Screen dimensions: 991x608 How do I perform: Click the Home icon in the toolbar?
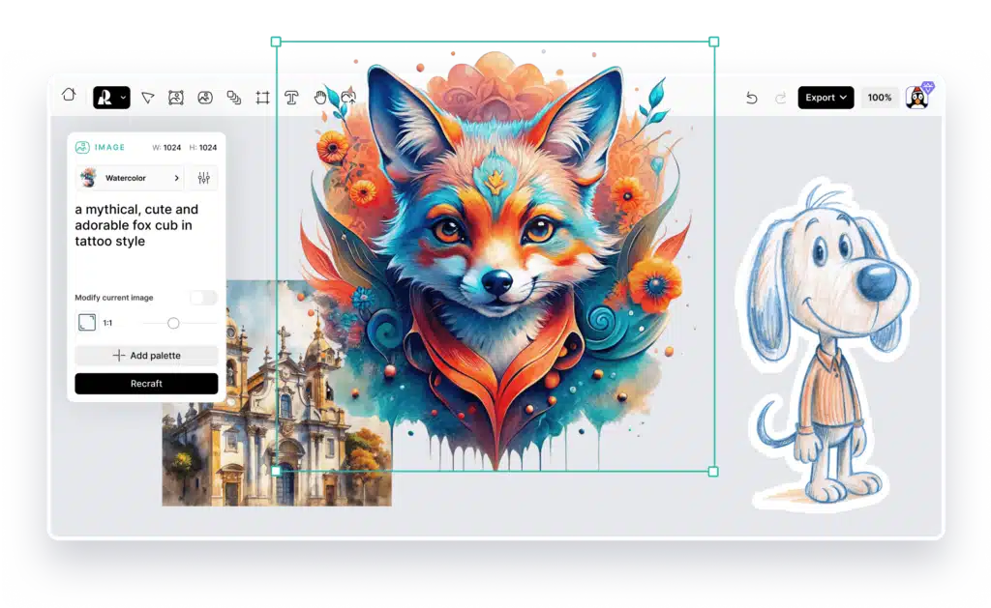click(x=69, y=97)
